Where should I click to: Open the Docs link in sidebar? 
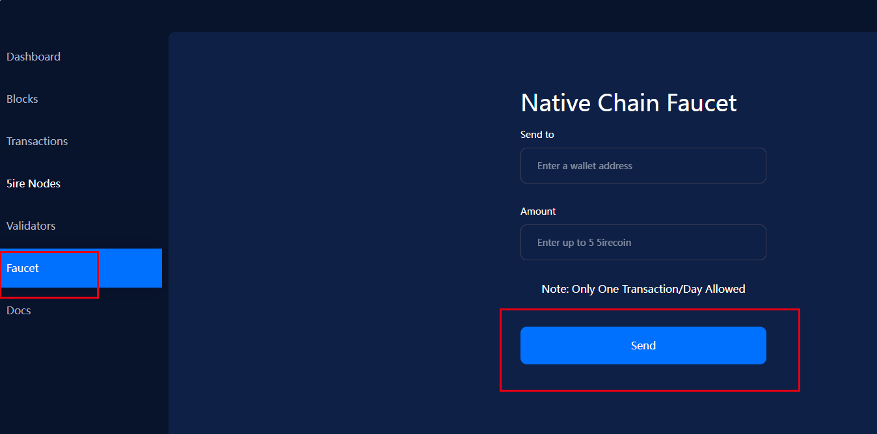[x=19, y=310]
